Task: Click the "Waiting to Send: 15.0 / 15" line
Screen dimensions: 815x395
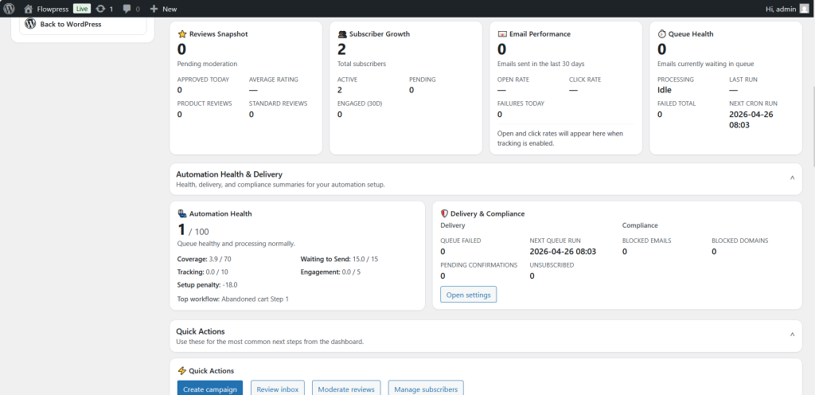Action: click(339, 259)
